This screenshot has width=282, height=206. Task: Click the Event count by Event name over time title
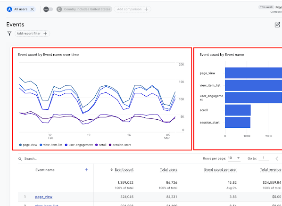click(48, 55)
